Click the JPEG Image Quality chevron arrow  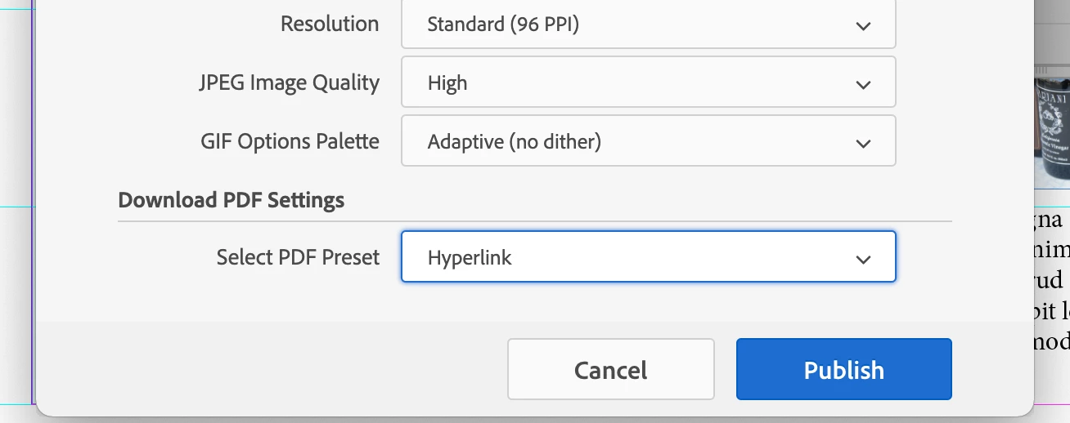tap(862, 84)
